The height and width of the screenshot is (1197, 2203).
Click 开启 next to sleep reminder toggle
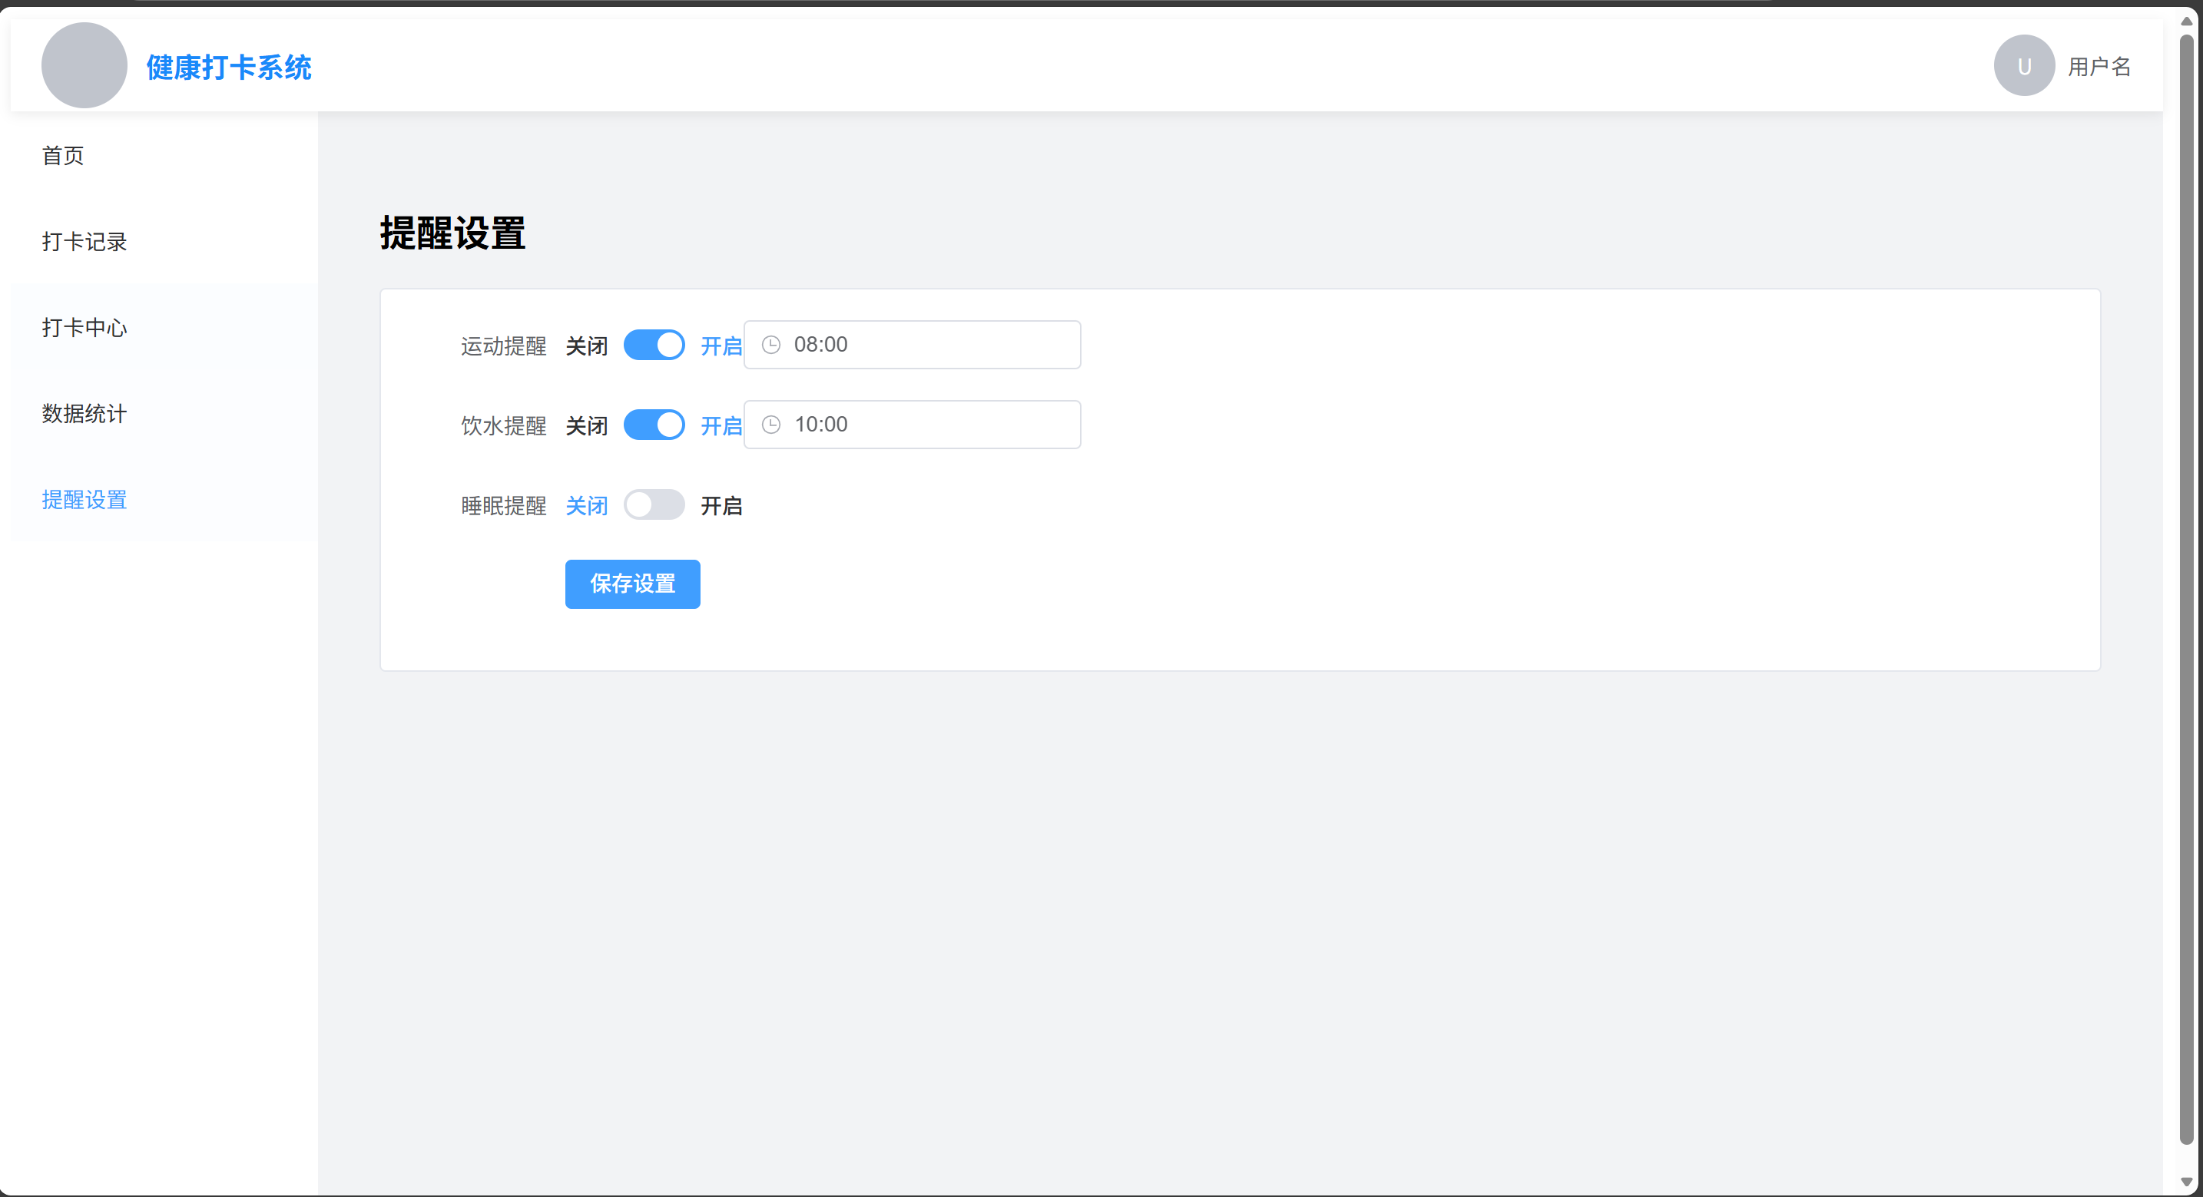722,505
